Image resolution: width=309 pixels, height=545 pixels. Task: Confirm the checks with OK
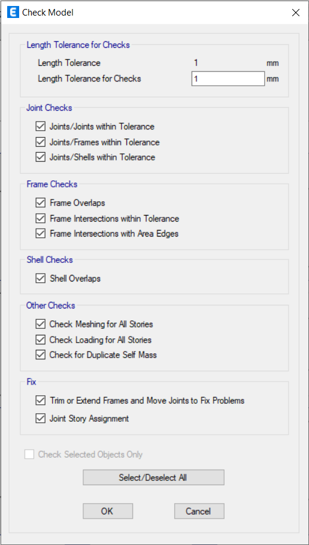107,511
